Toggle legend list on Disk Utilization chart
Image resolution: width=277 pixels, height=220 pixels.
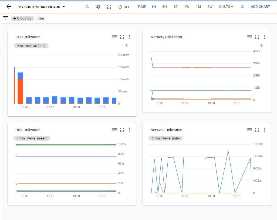pos(114,130)
